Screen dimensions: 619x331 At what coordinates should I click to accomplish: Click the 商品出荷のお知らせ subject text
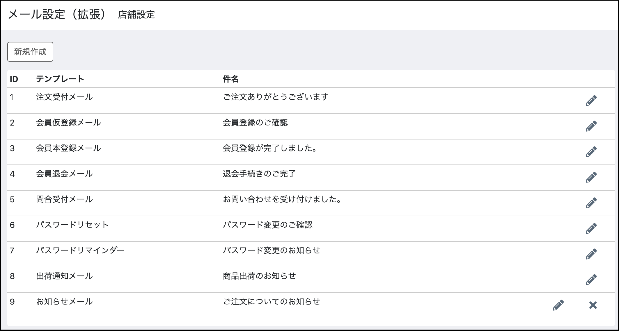259,276
